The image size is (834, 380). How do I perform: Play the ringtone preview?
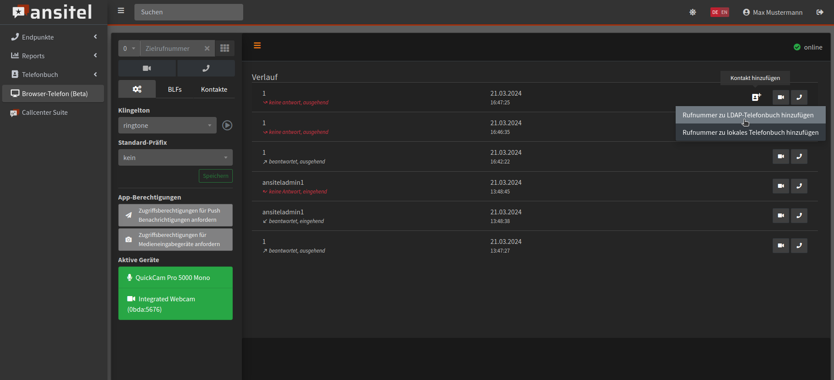227,126
